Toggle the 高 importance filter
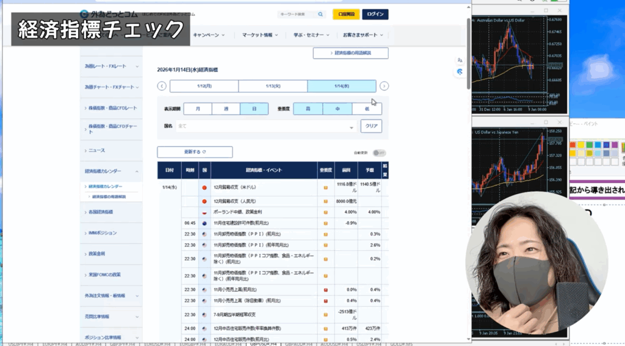Image resolution: width=625 pixels, height=346 pixels. (308, 109)
